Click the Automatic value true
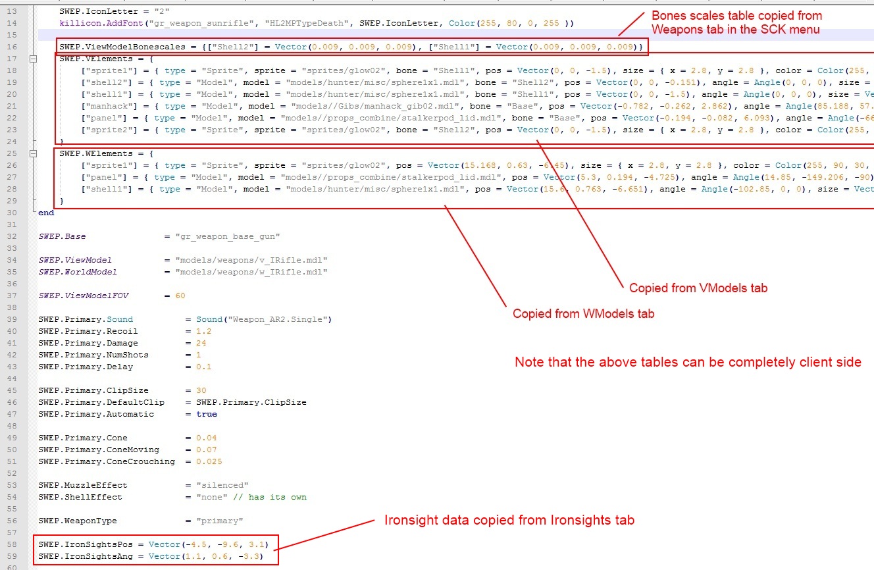This screenshot has width=874, height=570. coord(207,415)
